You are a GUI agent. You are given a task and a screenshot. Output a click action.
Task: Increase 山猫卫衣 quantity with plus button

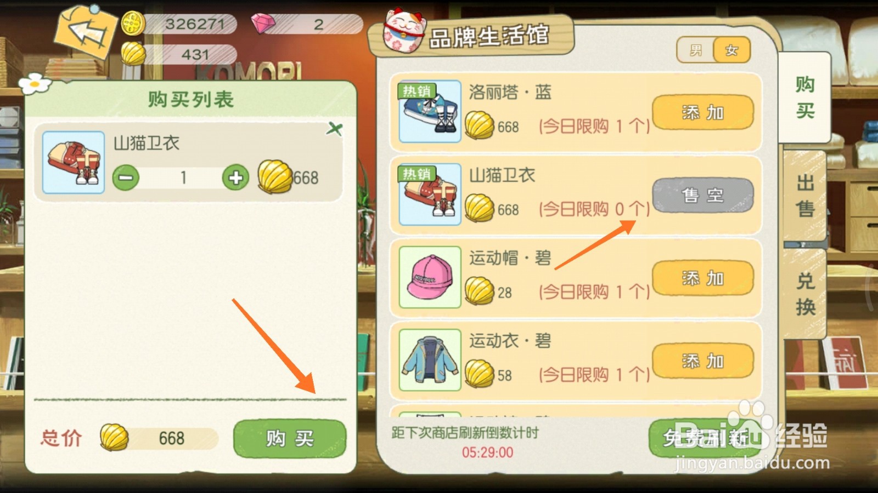coord(235,177)
